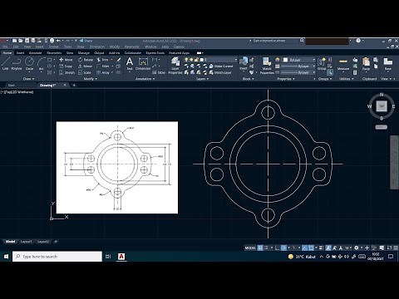
Task: Toggle 2D object snap
Action: 311,248
